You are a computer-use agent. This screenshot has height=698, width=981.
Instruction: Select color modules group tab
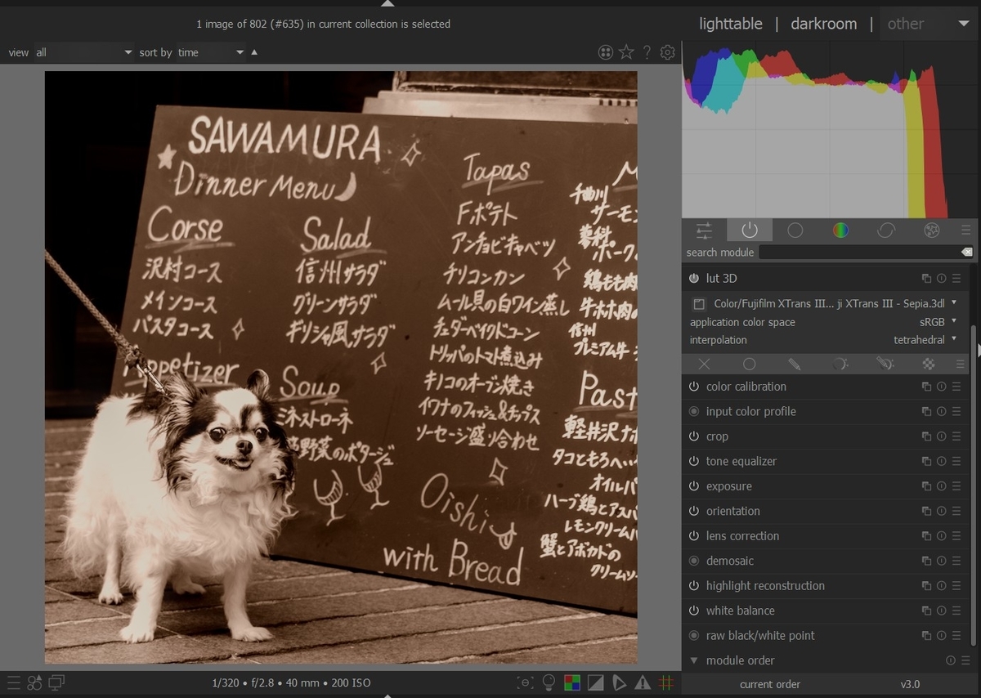(840, 230)
